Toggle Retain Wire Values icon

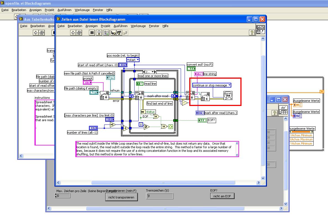106,33
